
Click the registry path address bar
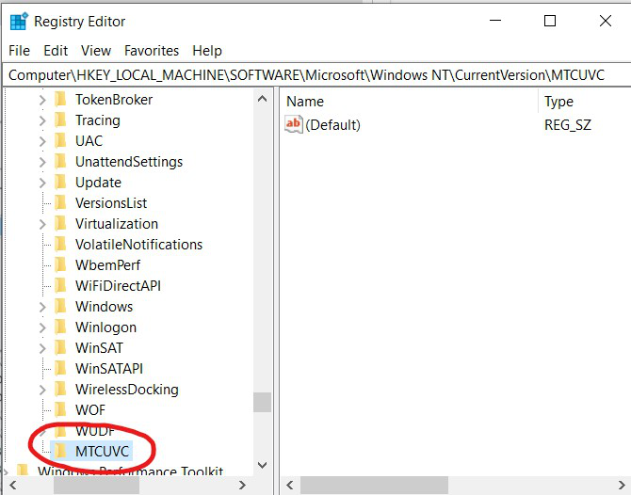click(x=316, y=74)
